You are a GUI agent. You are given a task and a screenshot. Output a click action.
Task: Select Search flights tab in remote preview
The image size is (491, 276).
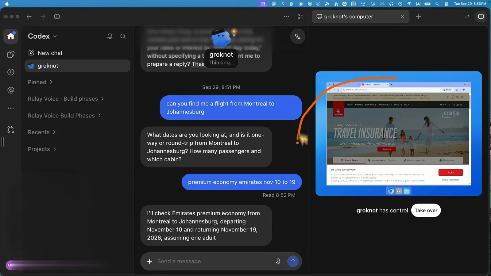[x=349, y=160]
